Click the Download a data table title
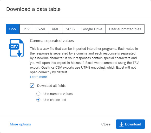This screenshot has height=133, width=151. (34, 9)
